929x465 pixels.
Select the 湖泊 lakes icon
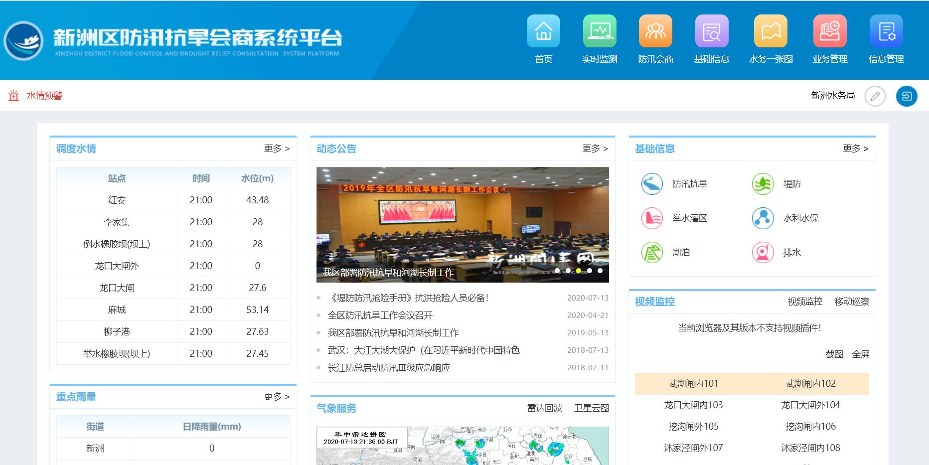(651, 252)
